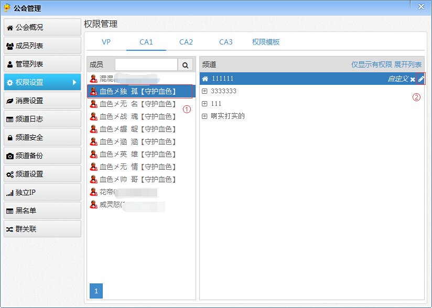Click camera icon beside 频道备份
Screen dimensions: 432x308
(10, 156)
